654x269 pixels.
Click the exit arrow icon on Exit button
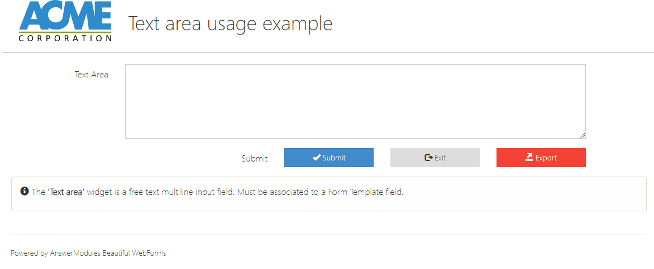click(x=428, y=158)
